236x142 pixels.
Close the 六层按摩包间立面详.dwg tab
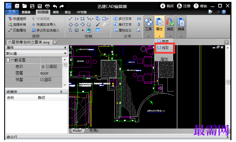point(55,42)
